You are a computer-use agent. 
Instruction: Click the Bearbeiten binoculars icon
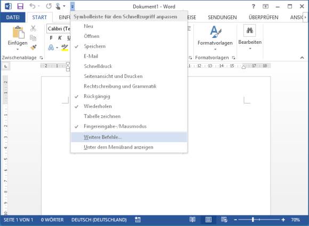(249, 30)
